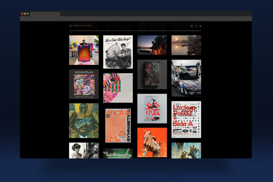This screenshot has height=182, width=273.
Task: Open the samurai helmet artwork thumbnail
Action: (84, 121)
